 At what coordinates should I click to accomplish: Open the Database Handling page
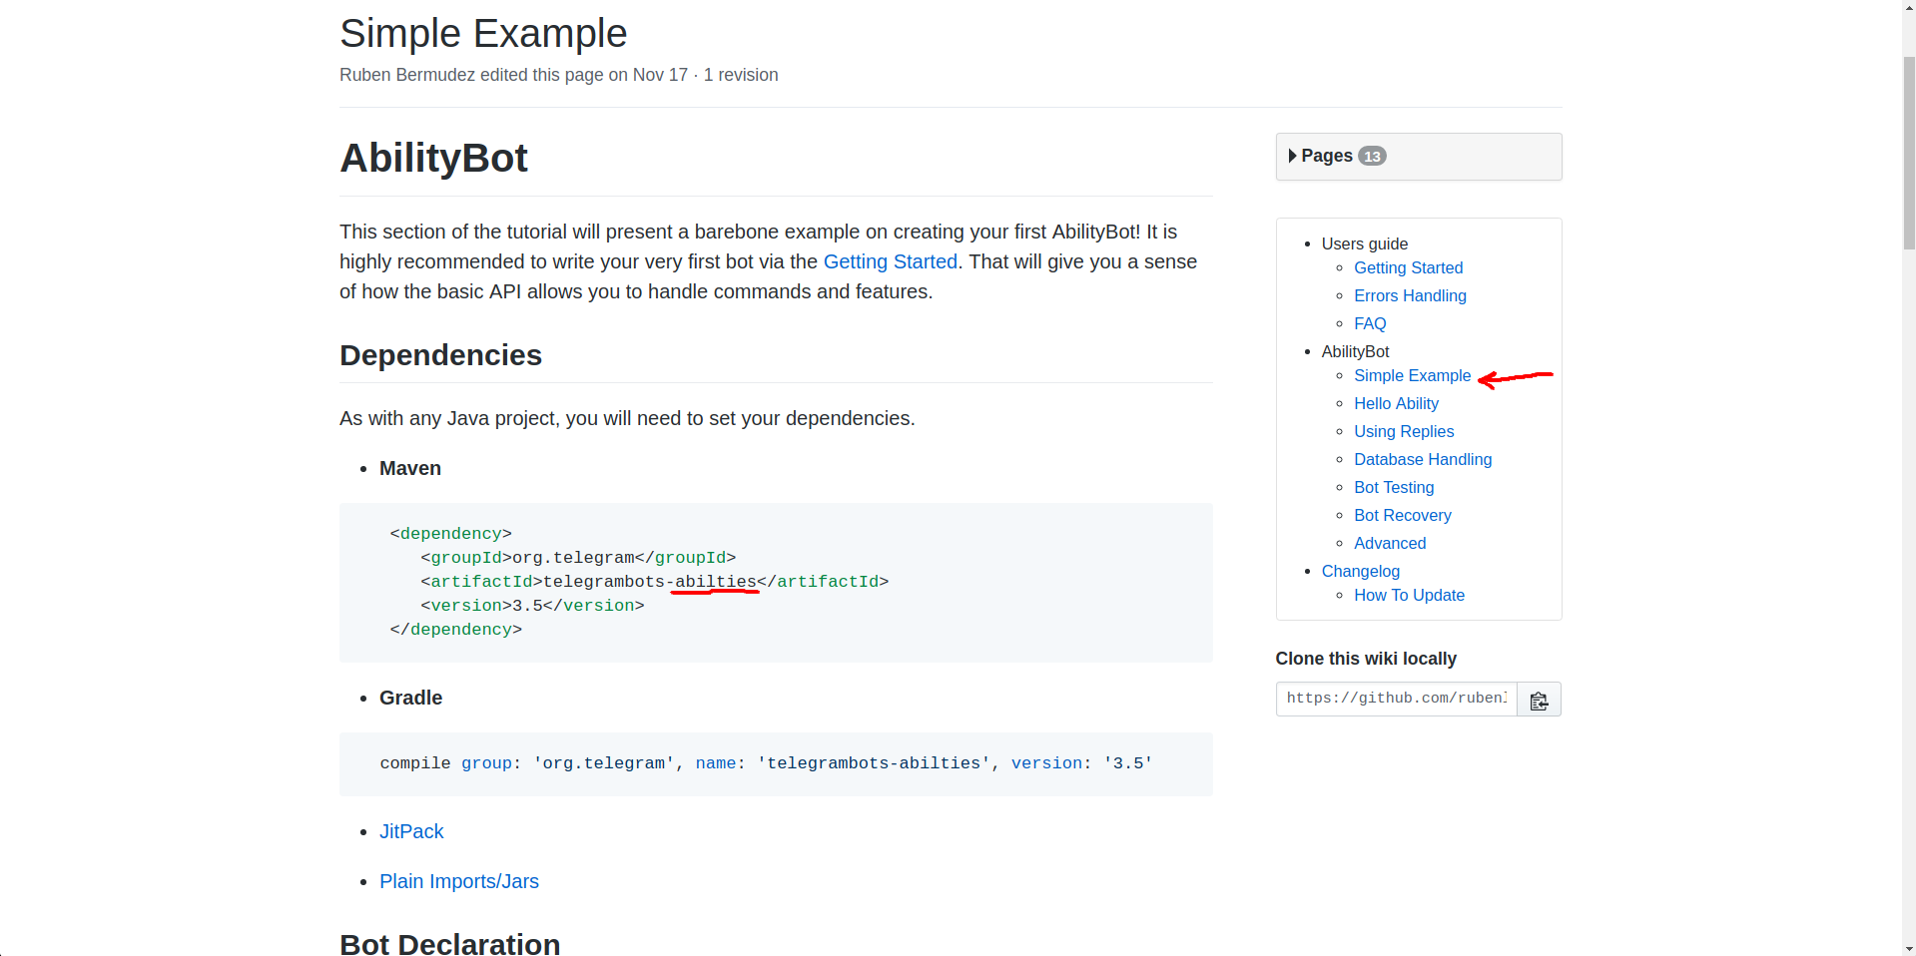click(1422, 459)
